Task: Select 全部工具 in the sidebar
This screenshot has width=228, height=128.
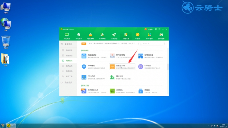Action: tap(68, 44)
